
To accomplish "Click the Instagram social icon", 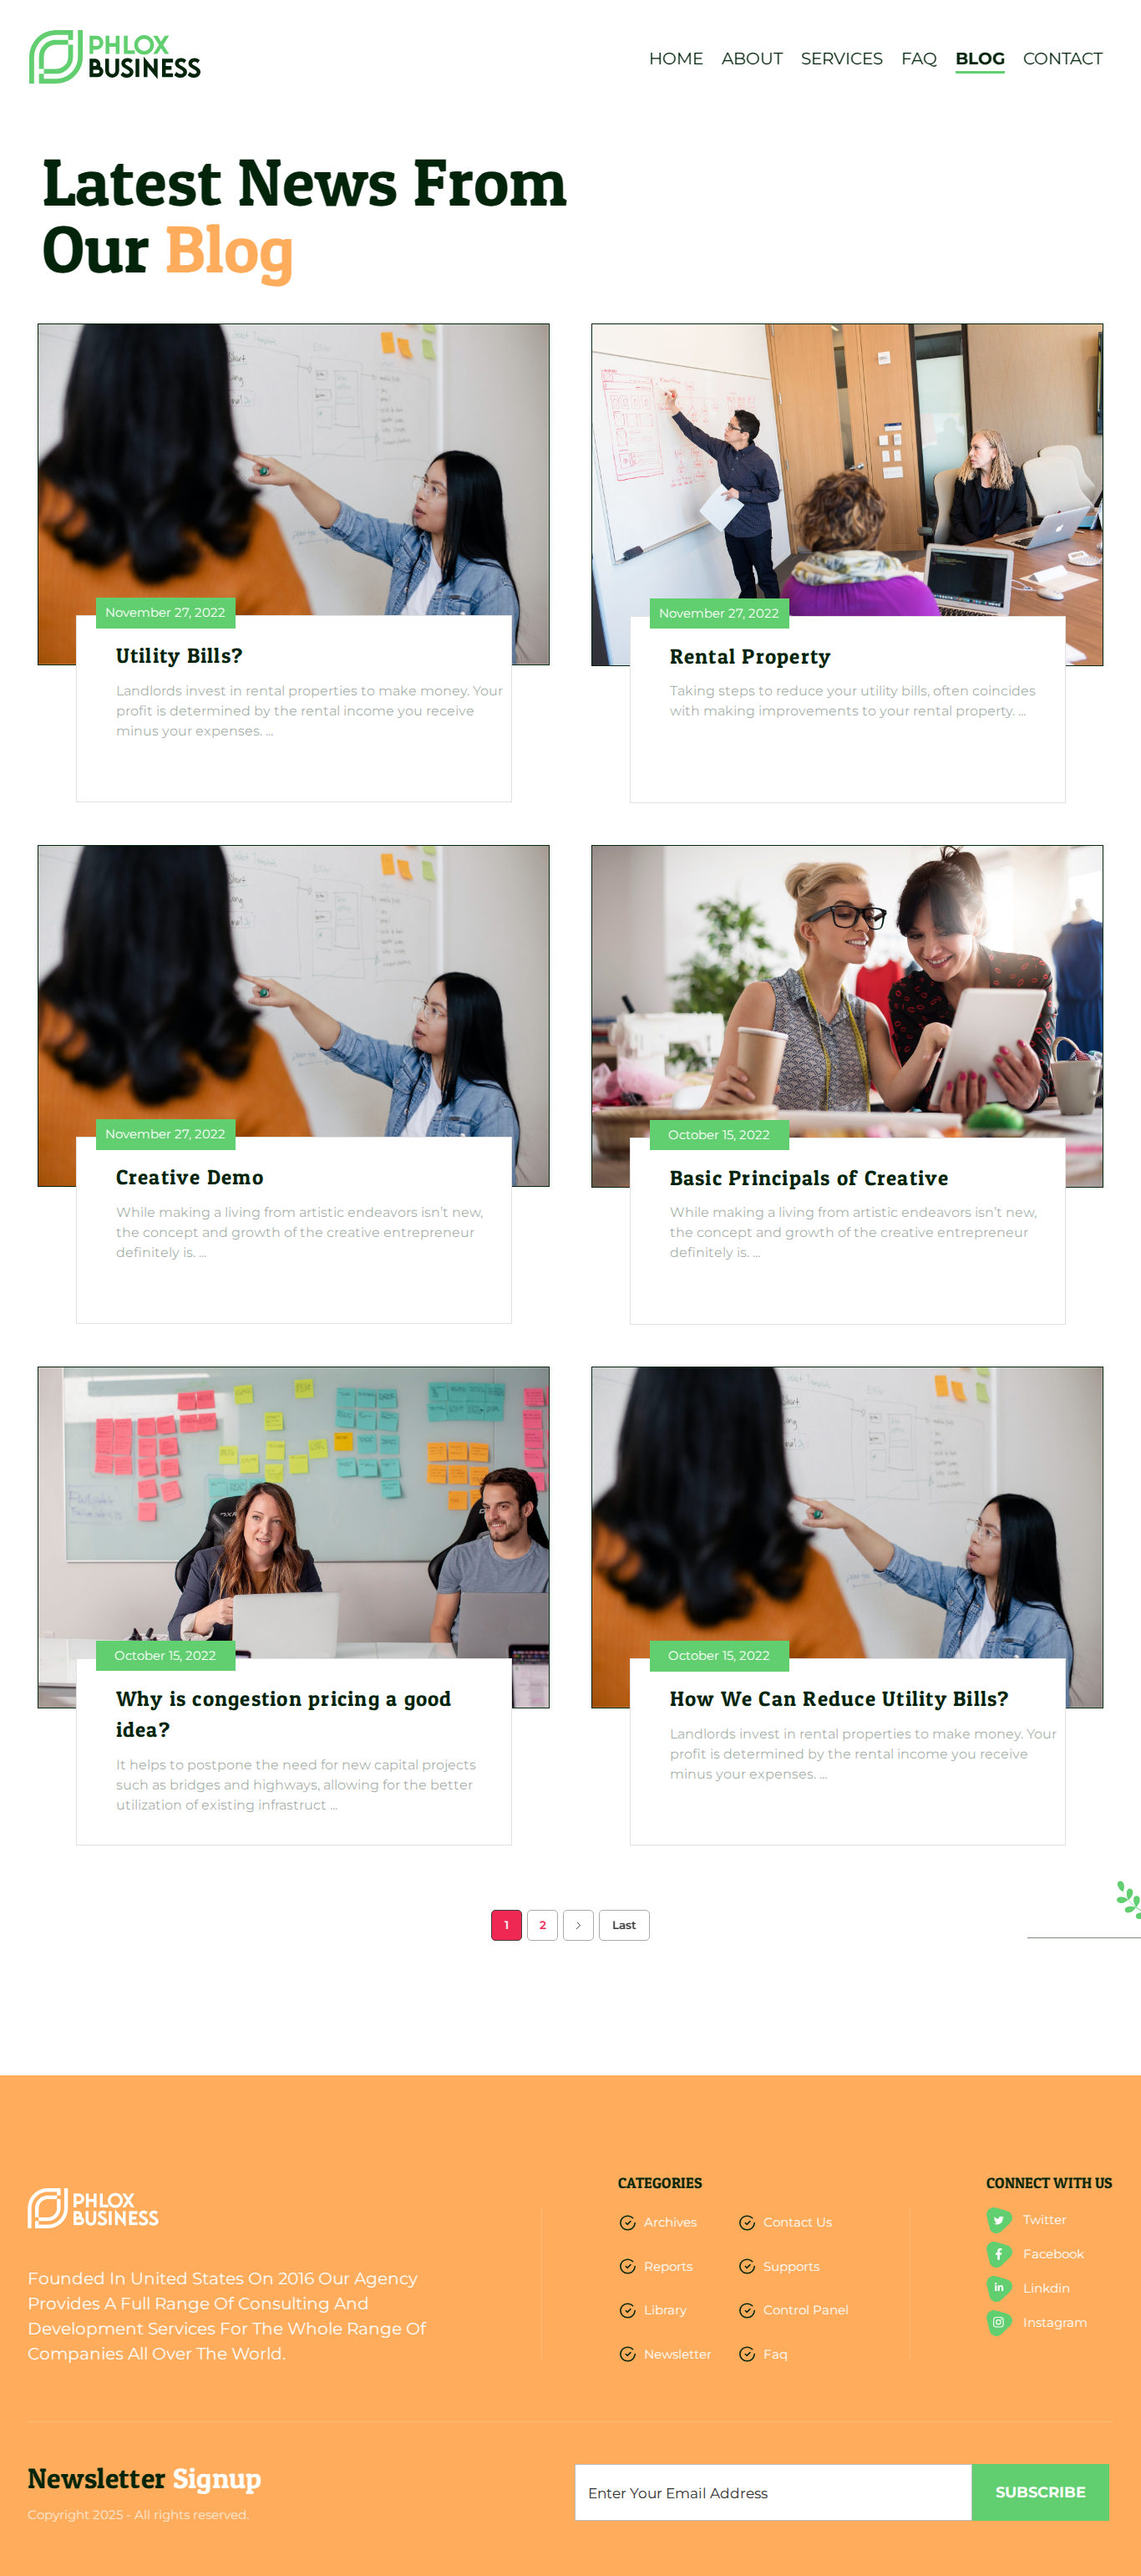I will click(x=998, y=2323).
